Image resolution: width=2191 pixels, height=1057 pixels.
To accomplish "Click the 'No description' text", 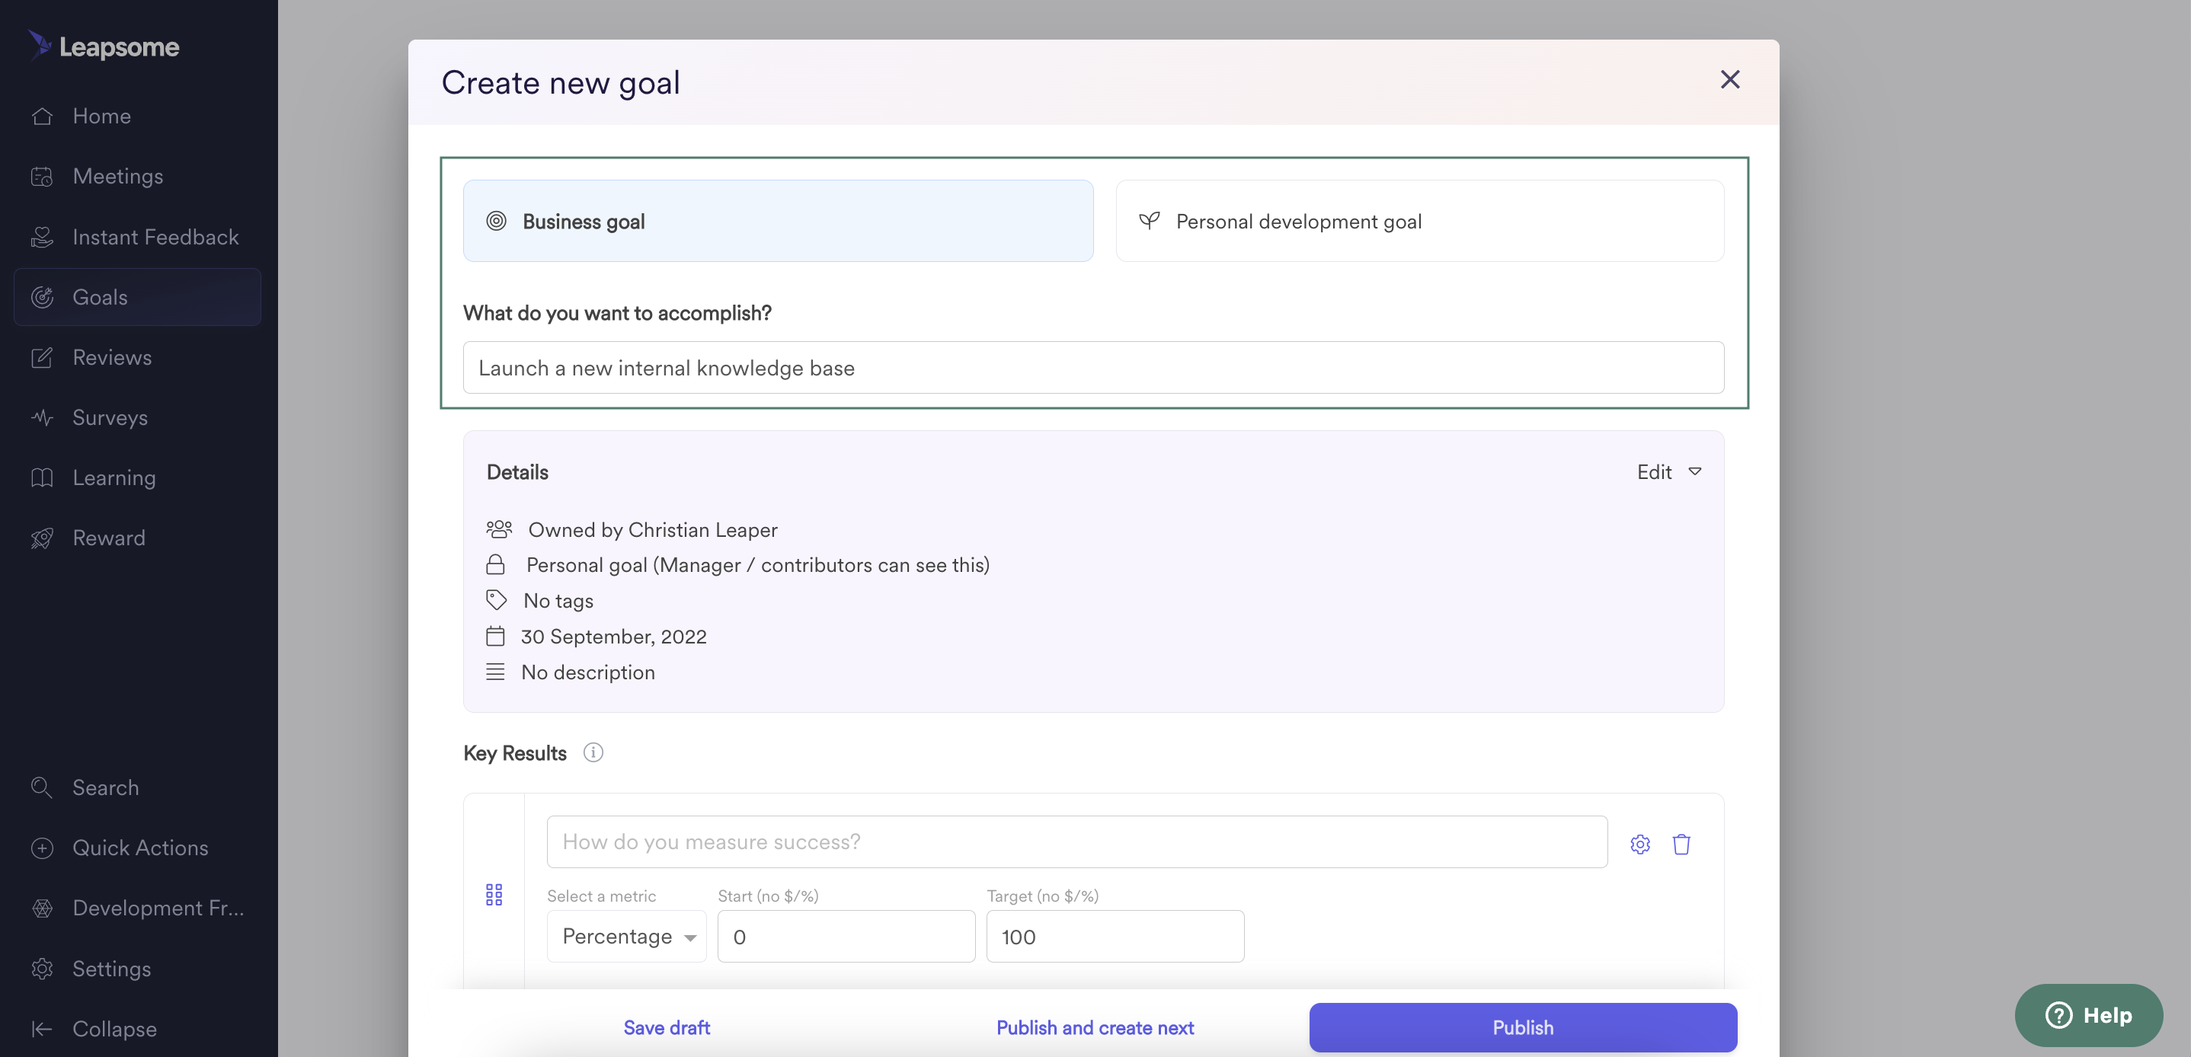I will point(587,672).
